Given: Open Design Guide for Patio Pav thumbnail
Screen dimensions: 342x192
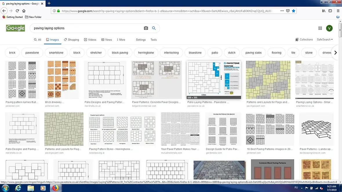Looking at the screenshot, I should 223,129.
